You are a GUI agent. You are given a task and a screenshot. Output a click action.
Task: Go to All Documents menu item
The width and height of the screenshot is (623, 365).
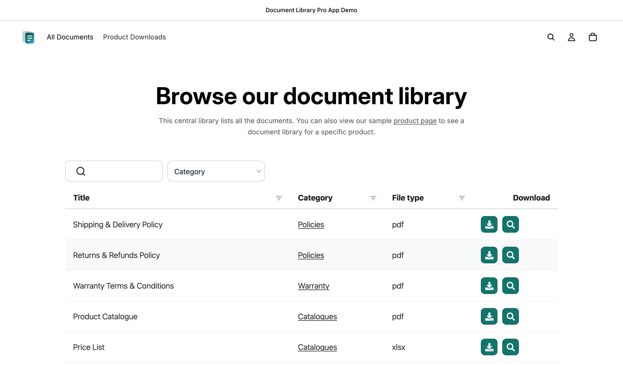[70, 37]
